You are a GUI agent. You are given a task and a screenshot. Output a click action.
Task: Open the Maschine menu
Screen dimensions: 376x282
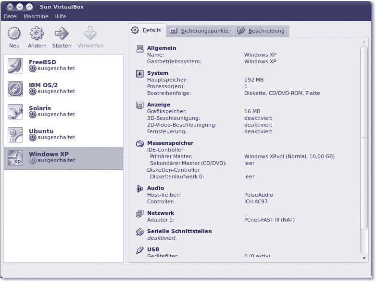click(x=36, y=16)
